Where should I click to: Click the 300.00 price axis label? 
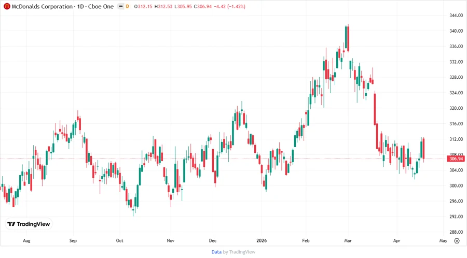[456, 186]
